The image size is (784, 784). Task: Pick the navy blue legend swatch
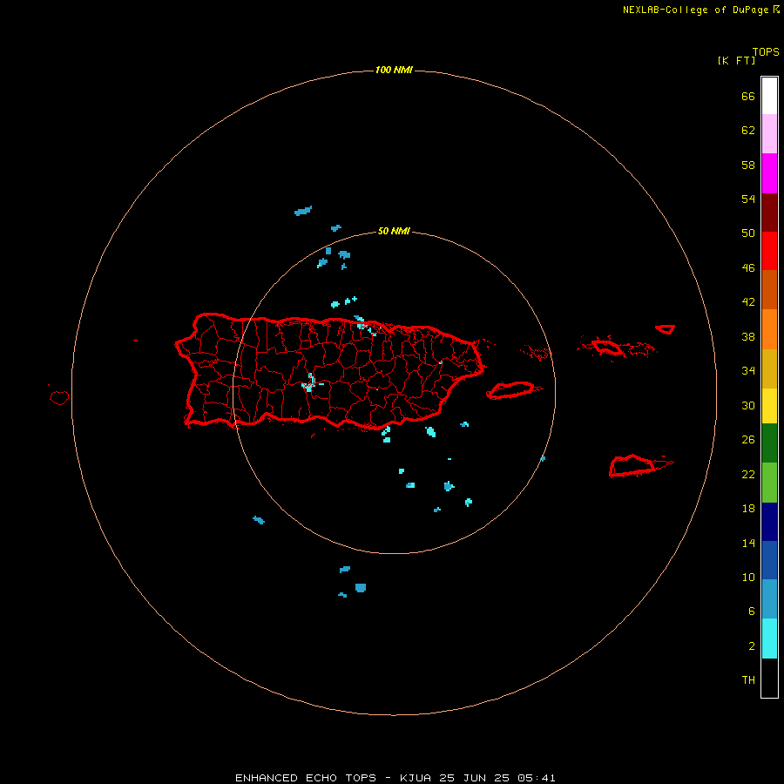pyautogui.click(x=769, y=522)
